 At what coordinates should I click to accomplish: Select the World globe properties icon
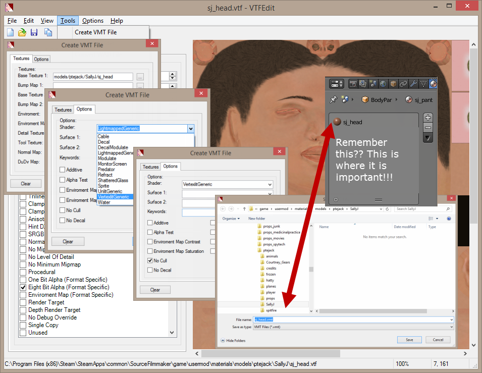[383, 84]
